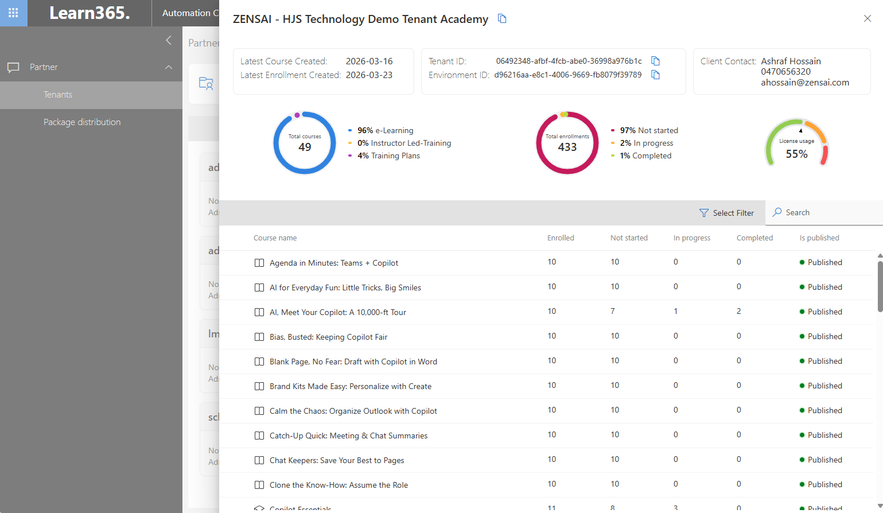Open the app launcher waffle icon
Viewport: 883px width, 513px height.
pos(13,13)
